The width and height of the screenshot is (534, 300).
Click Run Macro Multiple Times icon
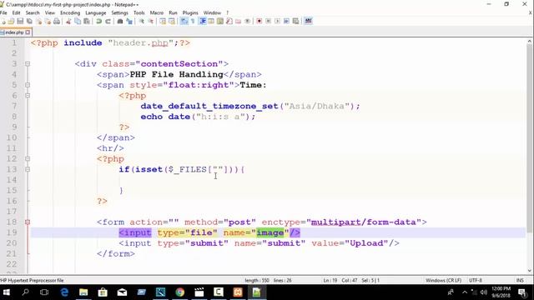pos(286,21)
